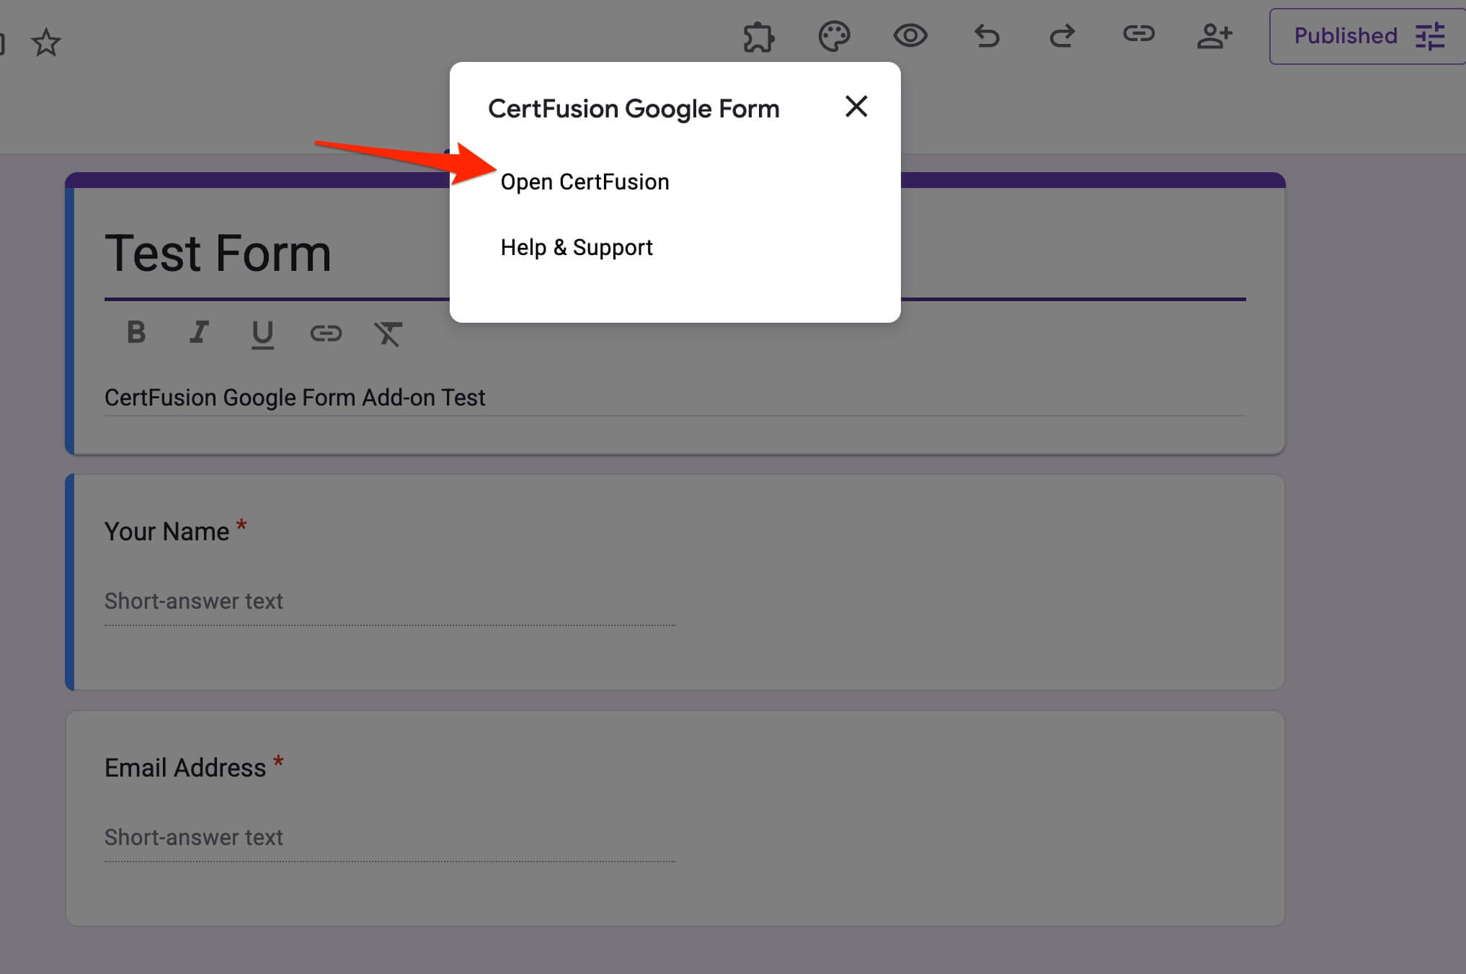Screen dimensions: 1466x974
Task: Click the form description text field
Action: click(x=294, y=398)
